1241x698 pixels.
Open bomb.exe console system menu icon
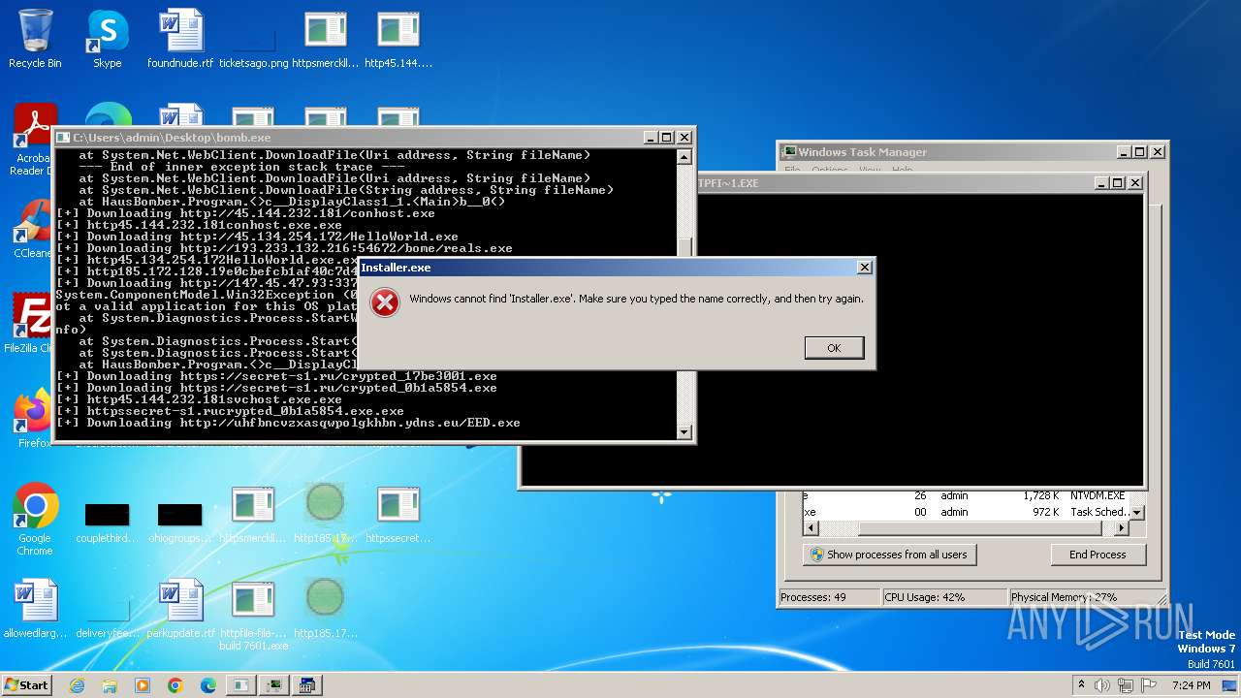tap(63, 138)
